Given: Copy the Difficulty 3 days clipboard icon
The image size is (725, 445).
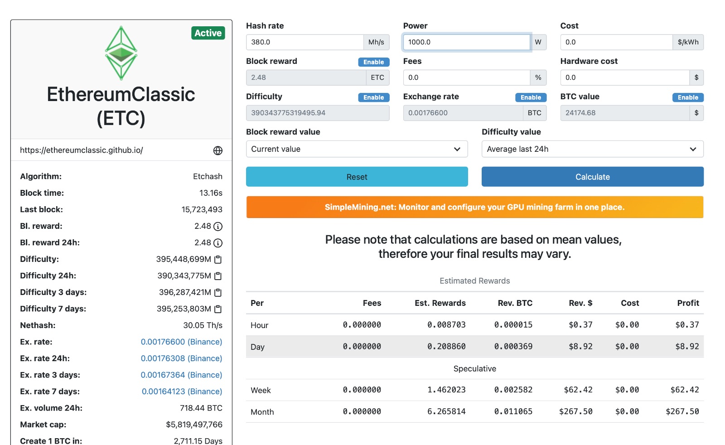Looking at the screenshot, I should point(218,292).
